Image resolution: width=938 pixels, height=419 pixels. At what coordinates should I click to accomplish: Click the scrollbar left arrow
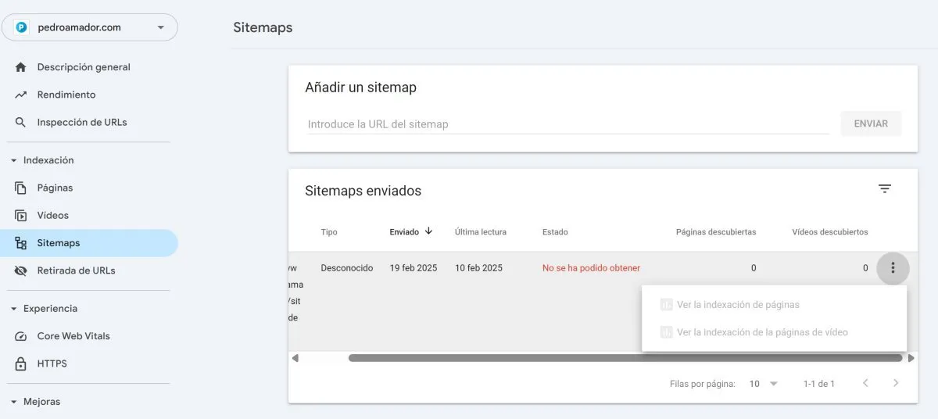tap(295, 358)
